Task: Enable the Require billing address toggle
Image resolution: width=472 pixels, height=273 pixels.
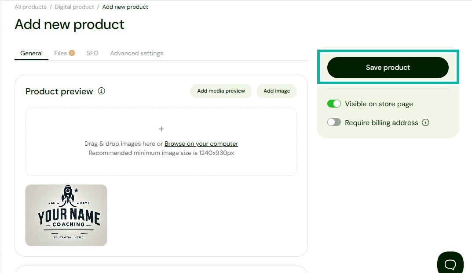Action: 334,122
